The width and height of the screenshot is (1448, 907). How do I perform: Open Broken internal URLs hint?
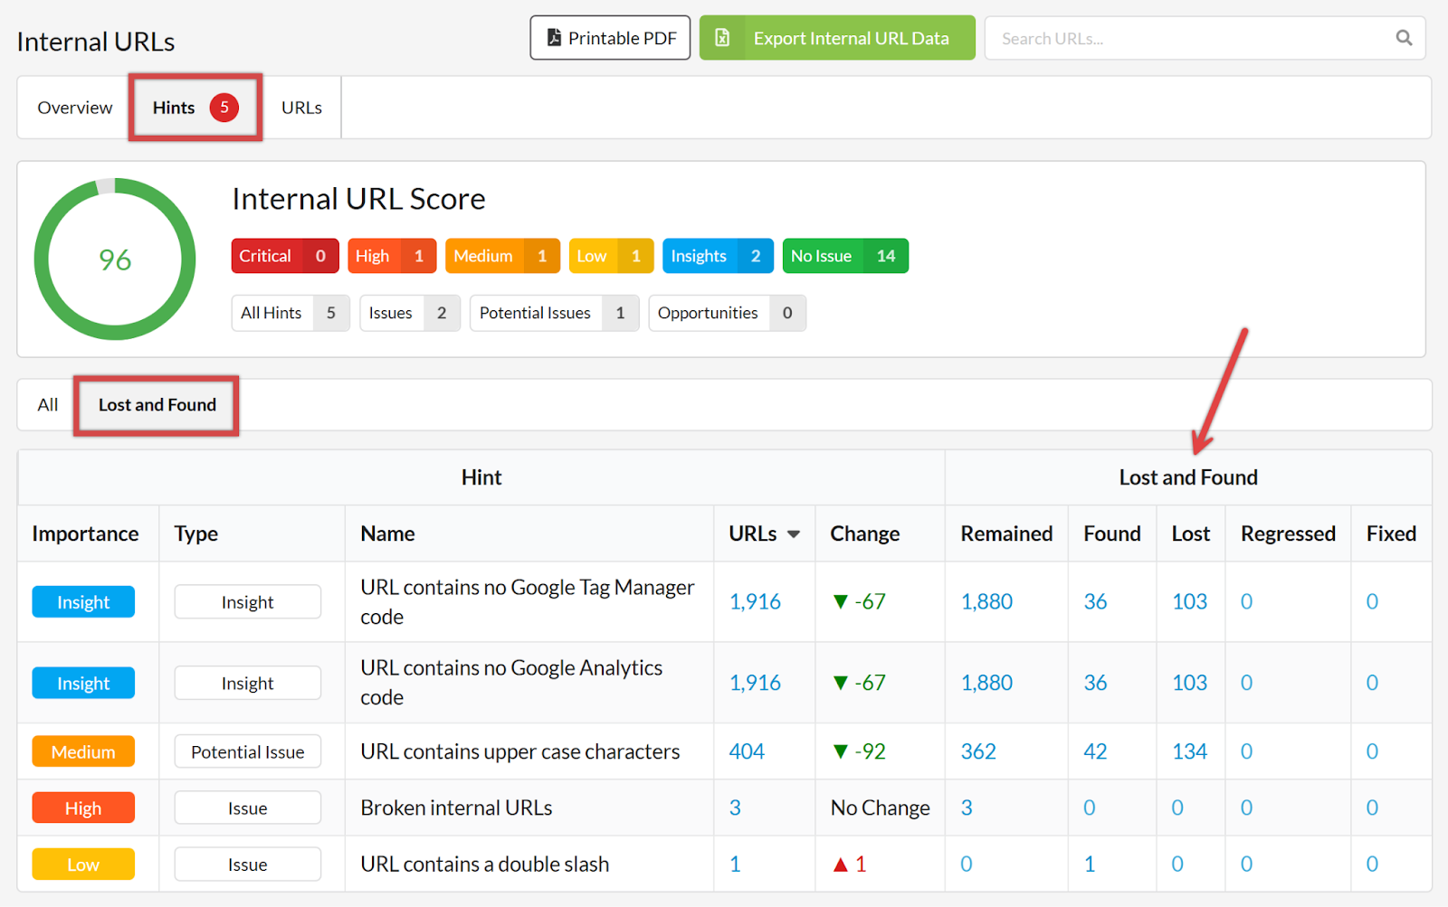456,808
